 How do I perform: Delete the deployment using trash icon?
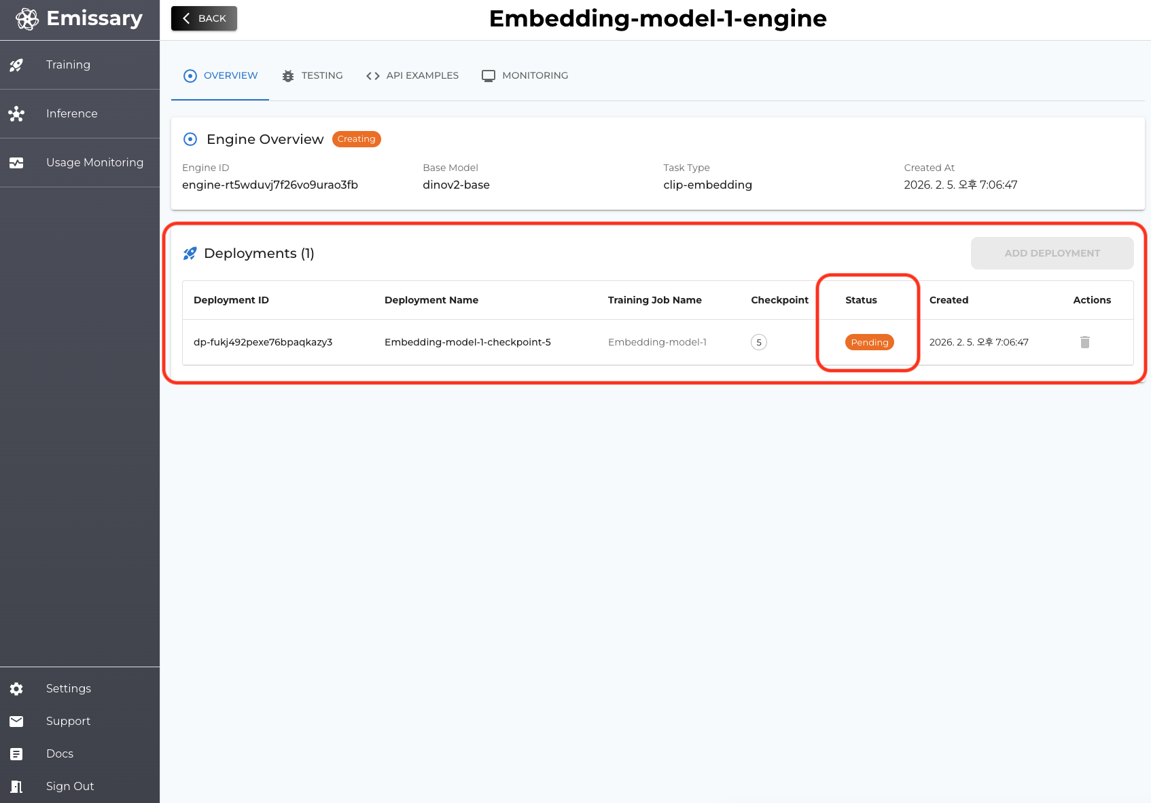[1084, 342]
